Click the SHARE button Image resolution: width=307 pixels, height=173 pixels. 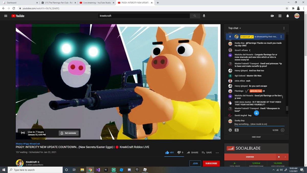click(193, 152)
